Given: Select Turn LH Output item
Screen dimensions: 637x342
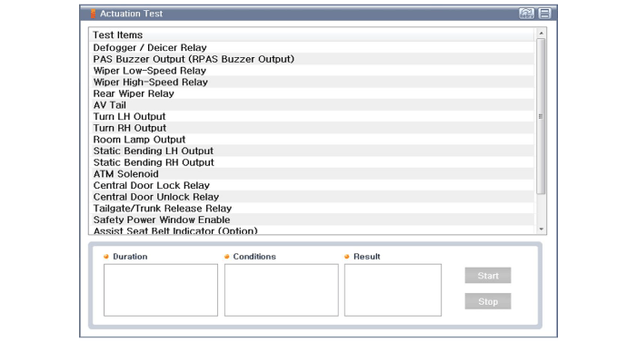Looking at the screenshot, I should point(312,116).
